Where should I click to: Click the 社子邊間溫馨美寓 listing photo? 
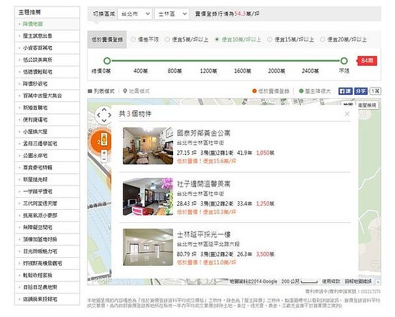148,197
